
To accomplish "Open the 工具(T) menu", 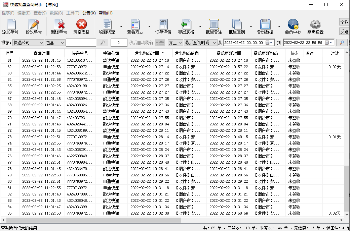I will [73, 13].
